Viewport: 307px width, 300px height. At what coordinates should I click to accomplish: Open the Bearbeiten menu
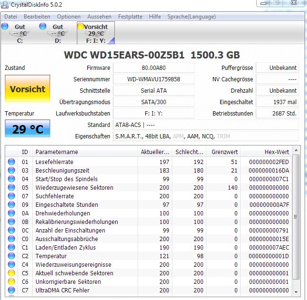(x=37, y=17)
